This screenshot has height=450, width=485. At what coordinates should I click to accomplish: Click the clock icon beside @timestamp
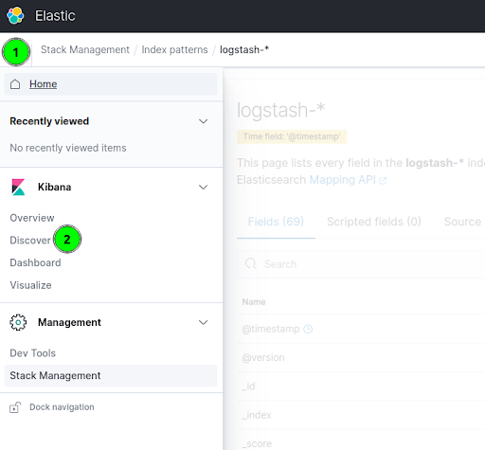308,329
